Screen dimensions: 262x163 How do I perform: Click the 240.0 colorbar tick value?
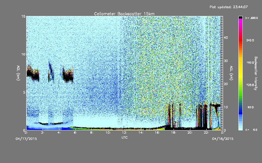click(x=250, y=40)
